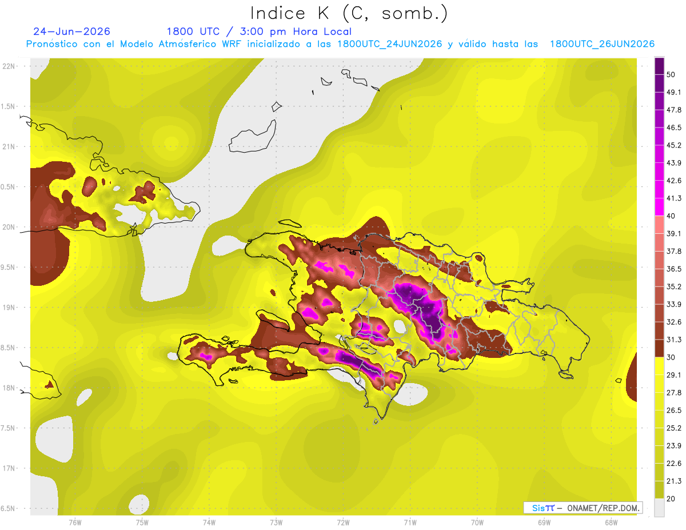Click the "50" value on the color scale

click(671, 74)
